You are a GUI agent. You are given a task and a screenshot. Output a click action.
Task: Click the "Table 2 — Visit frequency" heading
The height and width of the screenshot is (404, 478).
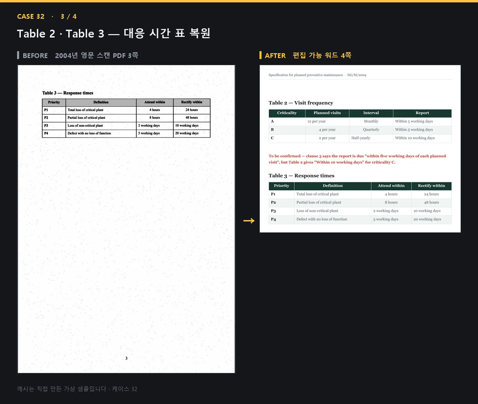[x=301, y=103]
